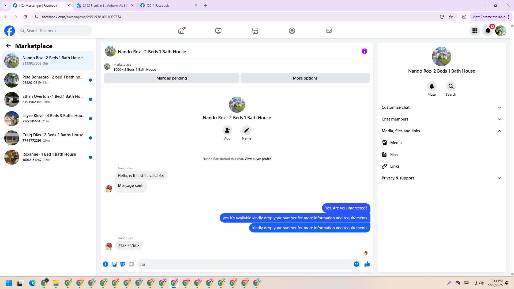Open the Facebook menu grid icon
Viewport: 514px width, 289px height.
coord(475,31)
